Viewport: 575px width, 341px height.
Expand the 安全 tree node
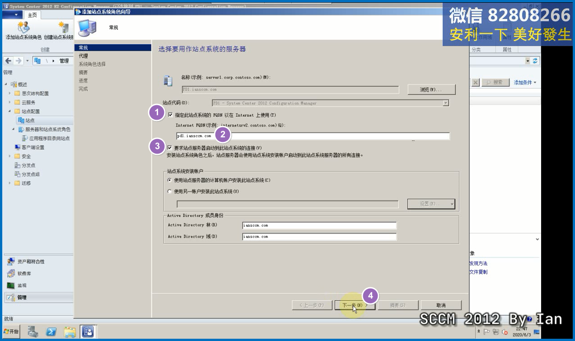(x=9, y=156)
